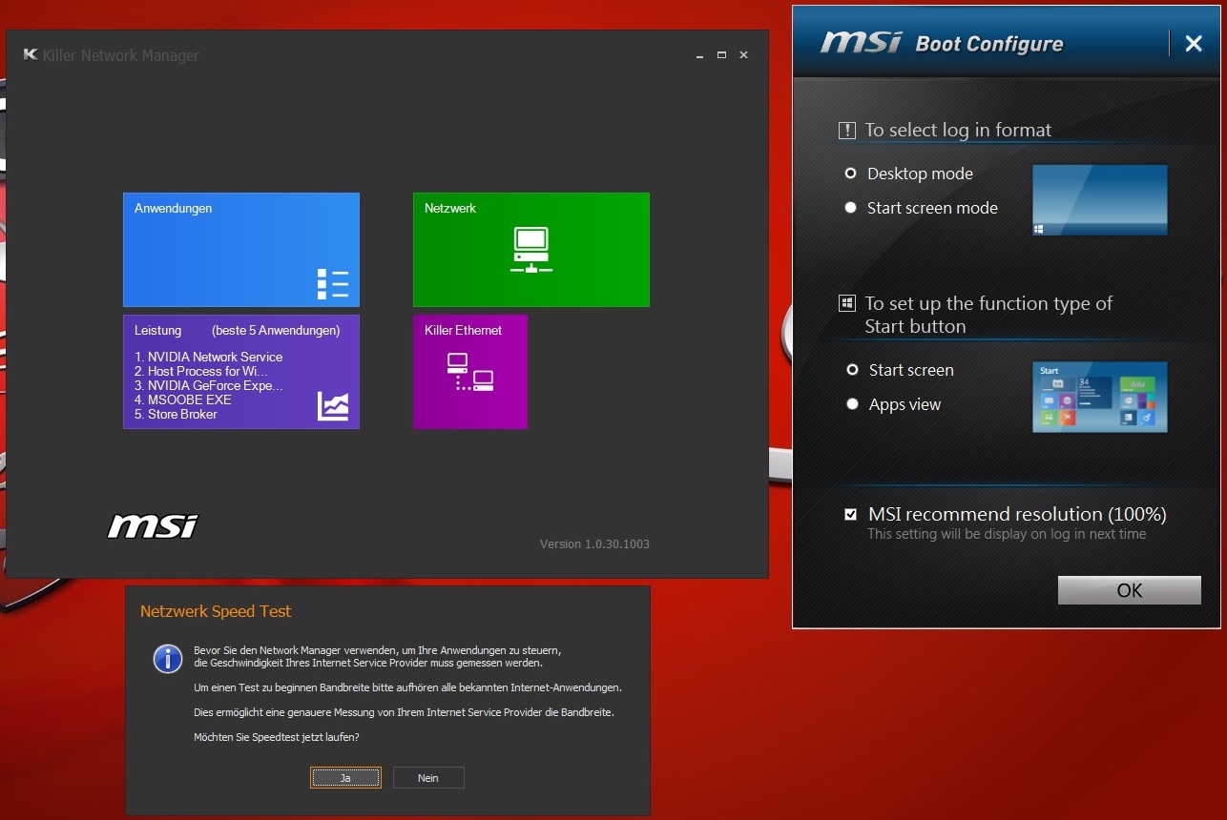This screenshot has width=1227, height=820.
Task: Click the Windows icon by Start button heading
Action: (846, 304)
